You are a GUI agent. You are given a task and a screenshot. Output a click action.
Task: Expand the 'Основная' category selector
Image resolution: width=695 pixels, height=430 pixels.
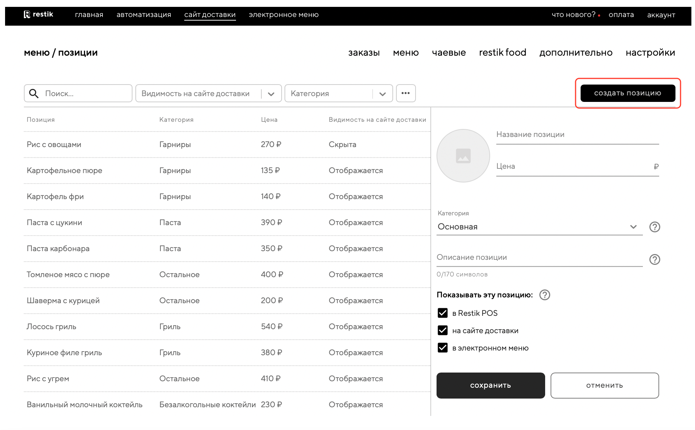633,227
